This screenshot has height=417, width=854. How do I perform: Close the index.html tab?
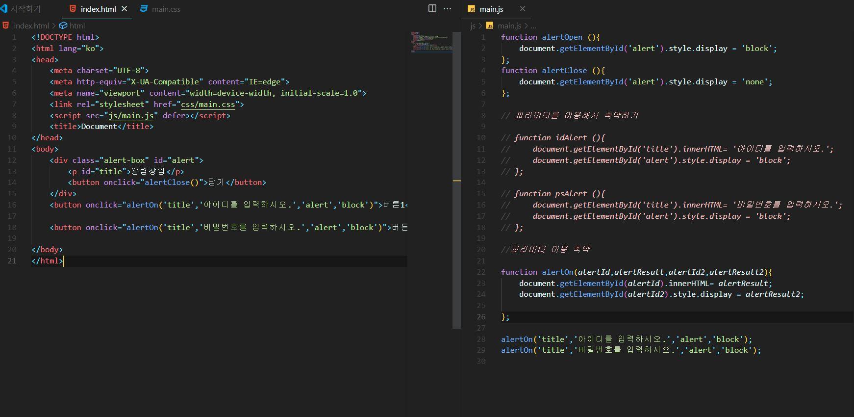(125, 9)
